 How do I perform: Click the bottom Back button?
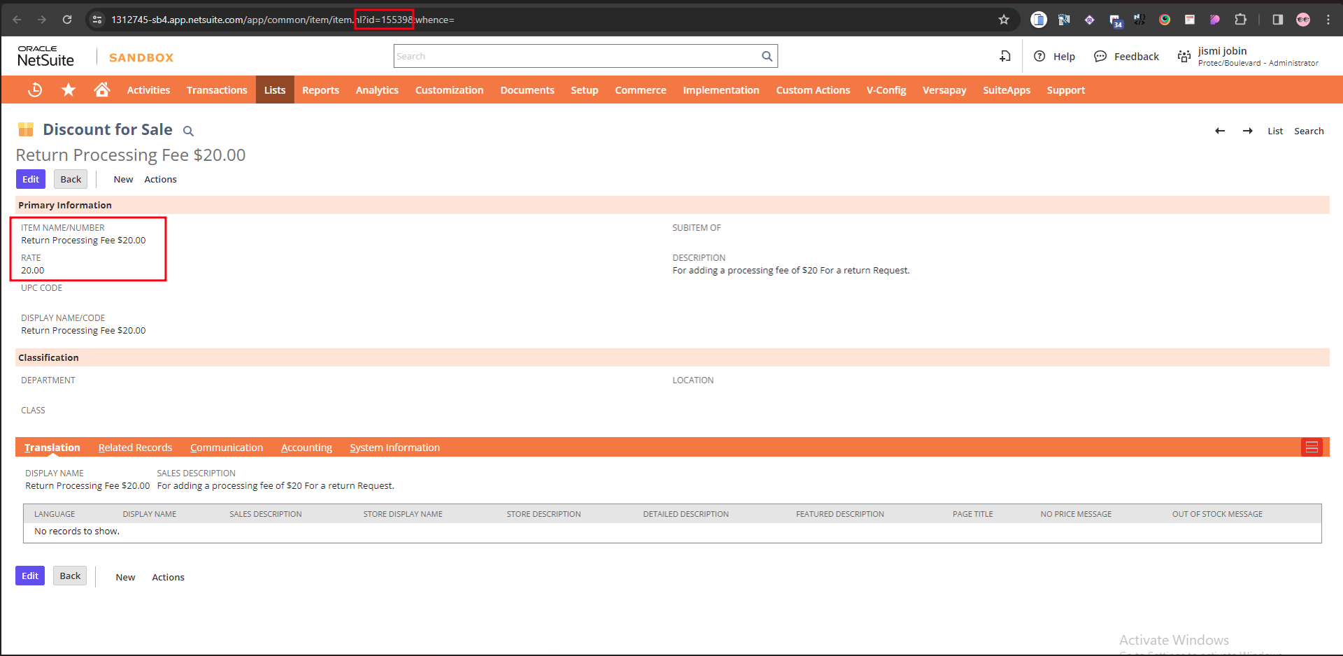70,576
